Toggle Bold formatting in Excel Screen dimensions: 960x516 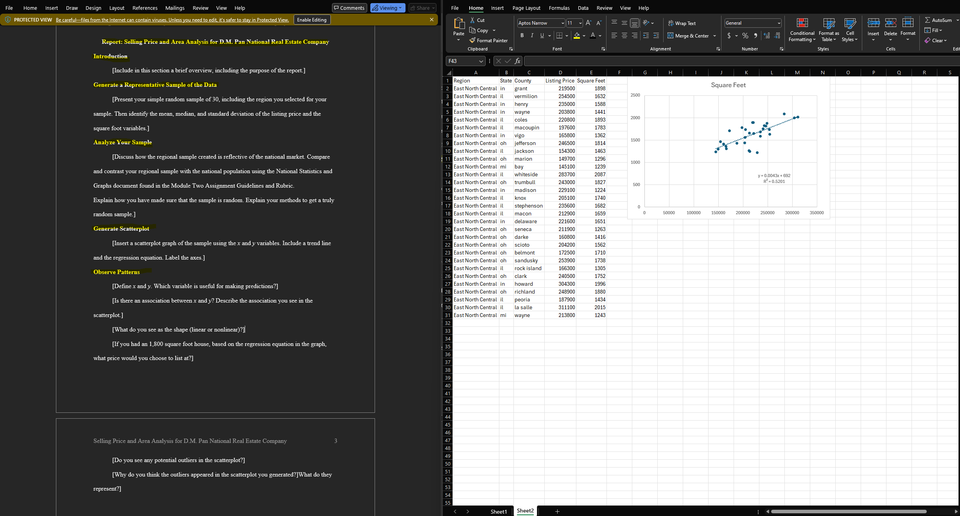522,36
